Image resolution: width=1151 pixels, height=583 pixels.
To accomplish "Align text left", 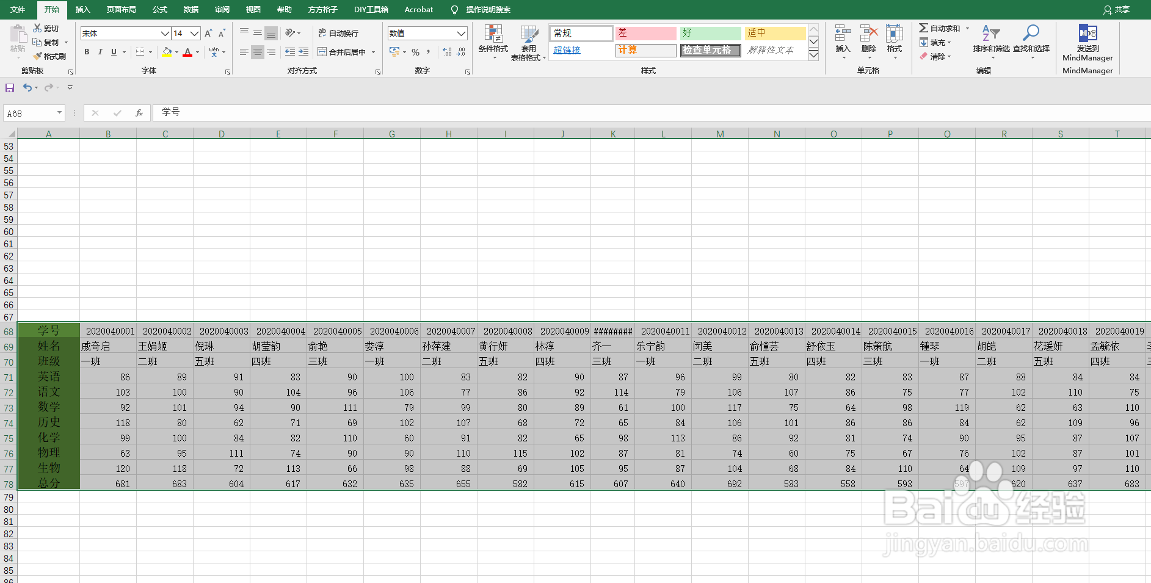I will coord(244,52).
